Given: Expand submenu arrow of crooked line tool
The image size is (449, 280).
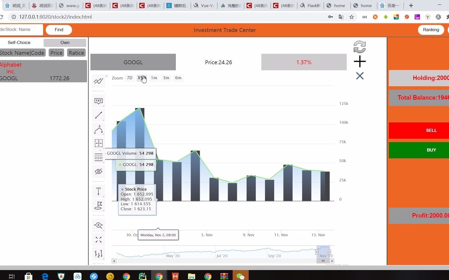Looking at the screenshot, I should click(104, 134).
